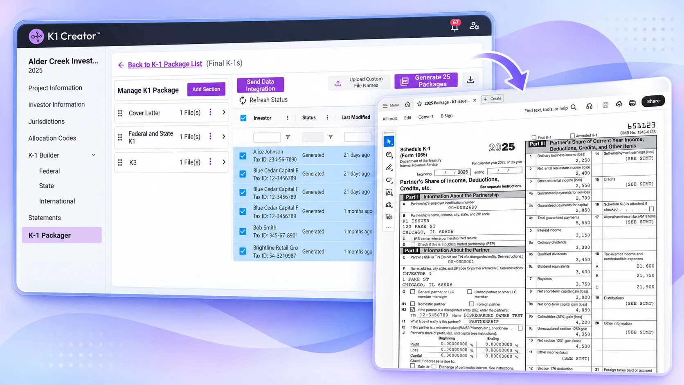Click the Investor filter input field
Viewport: 684px width, 385px height.
click(267, 137)
